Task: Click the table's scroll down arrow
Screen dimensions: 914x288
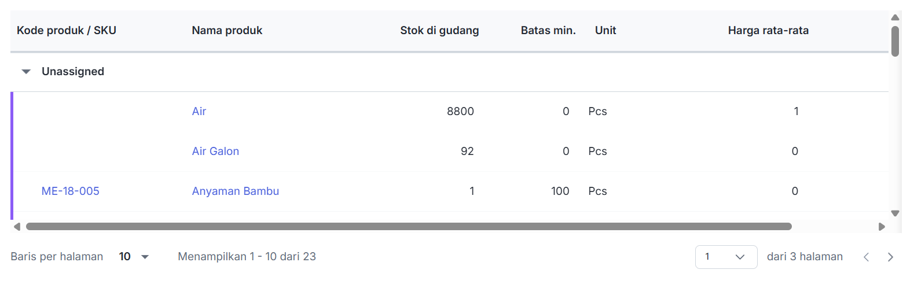Action: coord(895,213)
